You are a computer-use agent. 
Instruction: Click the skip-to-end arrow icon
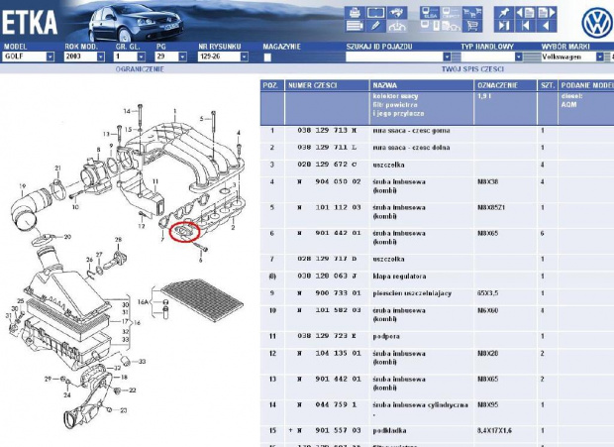click(504, 26)
